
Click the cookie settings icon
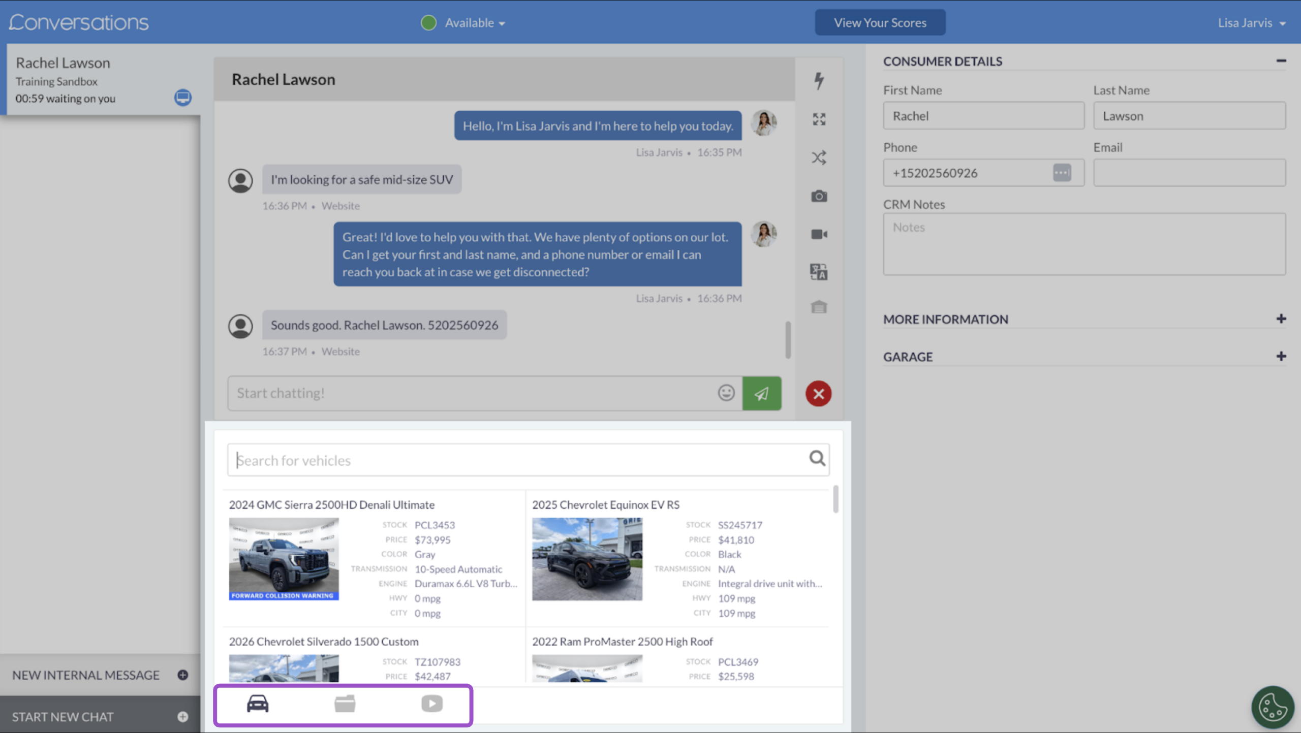1273,707
